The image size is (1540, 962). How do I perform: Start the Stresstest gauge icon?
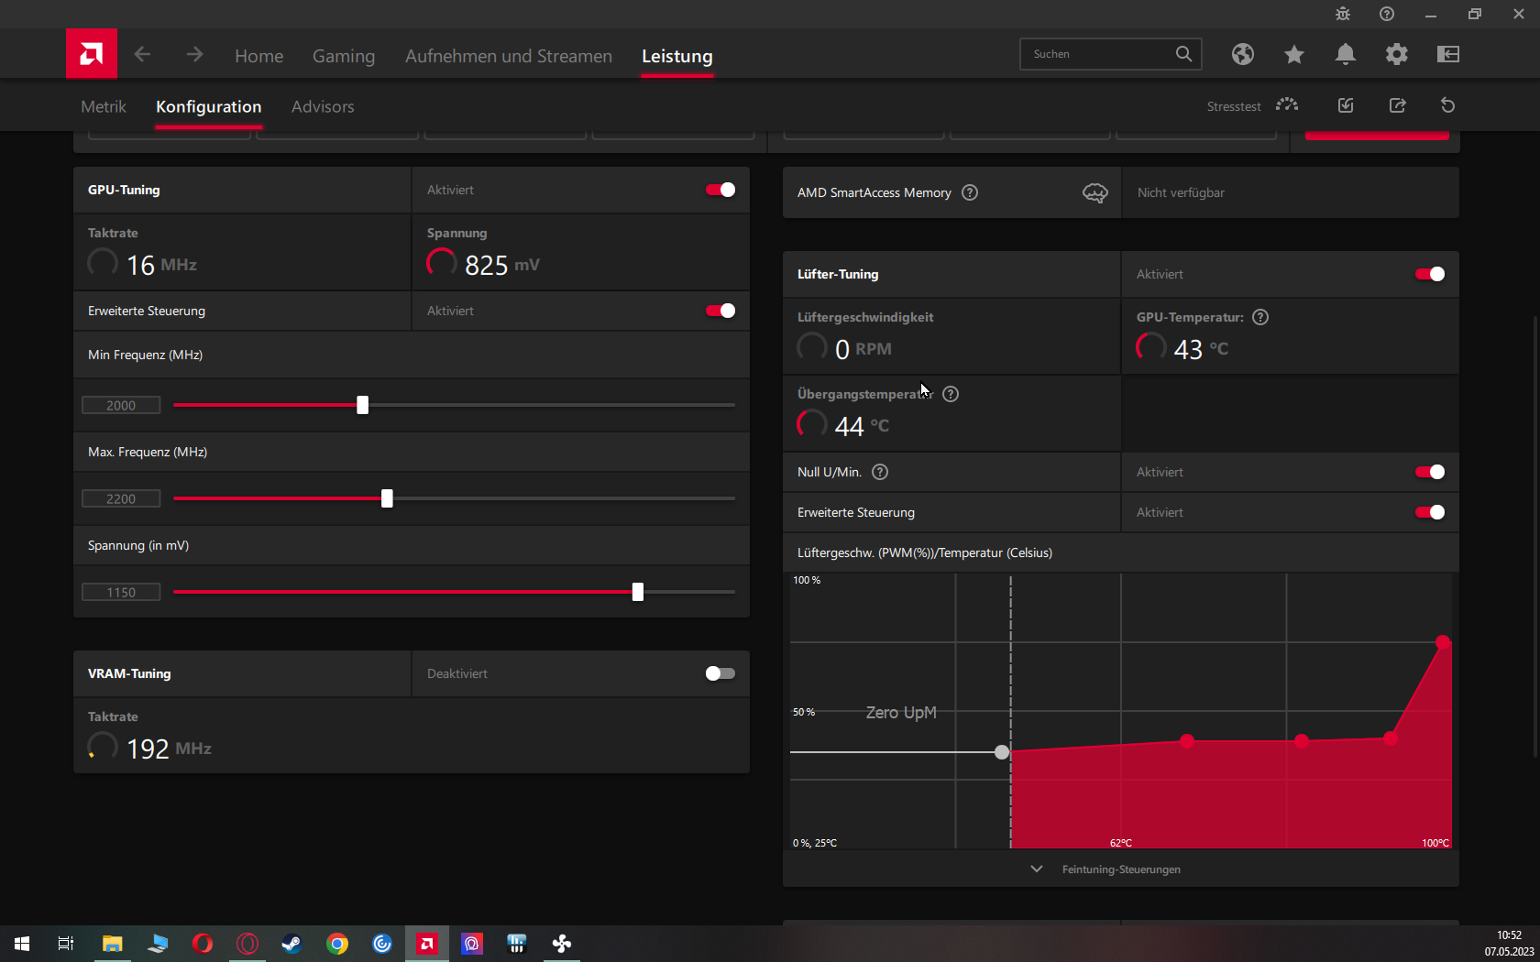1287,105
